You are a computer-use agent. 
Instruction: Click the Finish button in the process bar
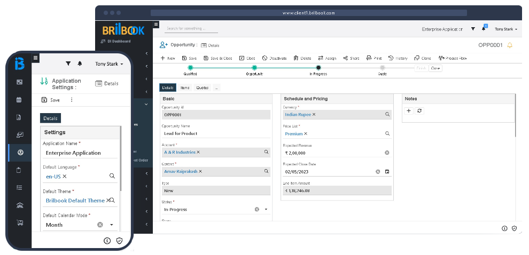coord(421,68)
